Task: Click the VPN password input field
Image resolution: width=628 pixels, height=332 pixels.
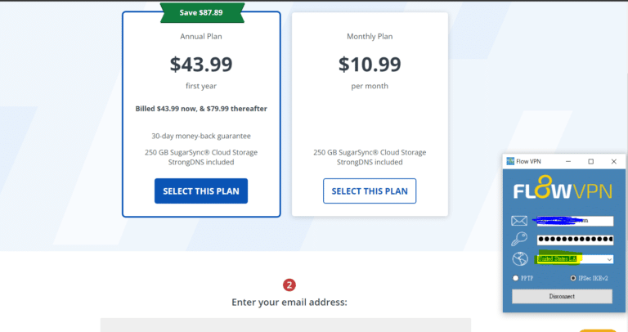Action: click(x=574, y=240)
